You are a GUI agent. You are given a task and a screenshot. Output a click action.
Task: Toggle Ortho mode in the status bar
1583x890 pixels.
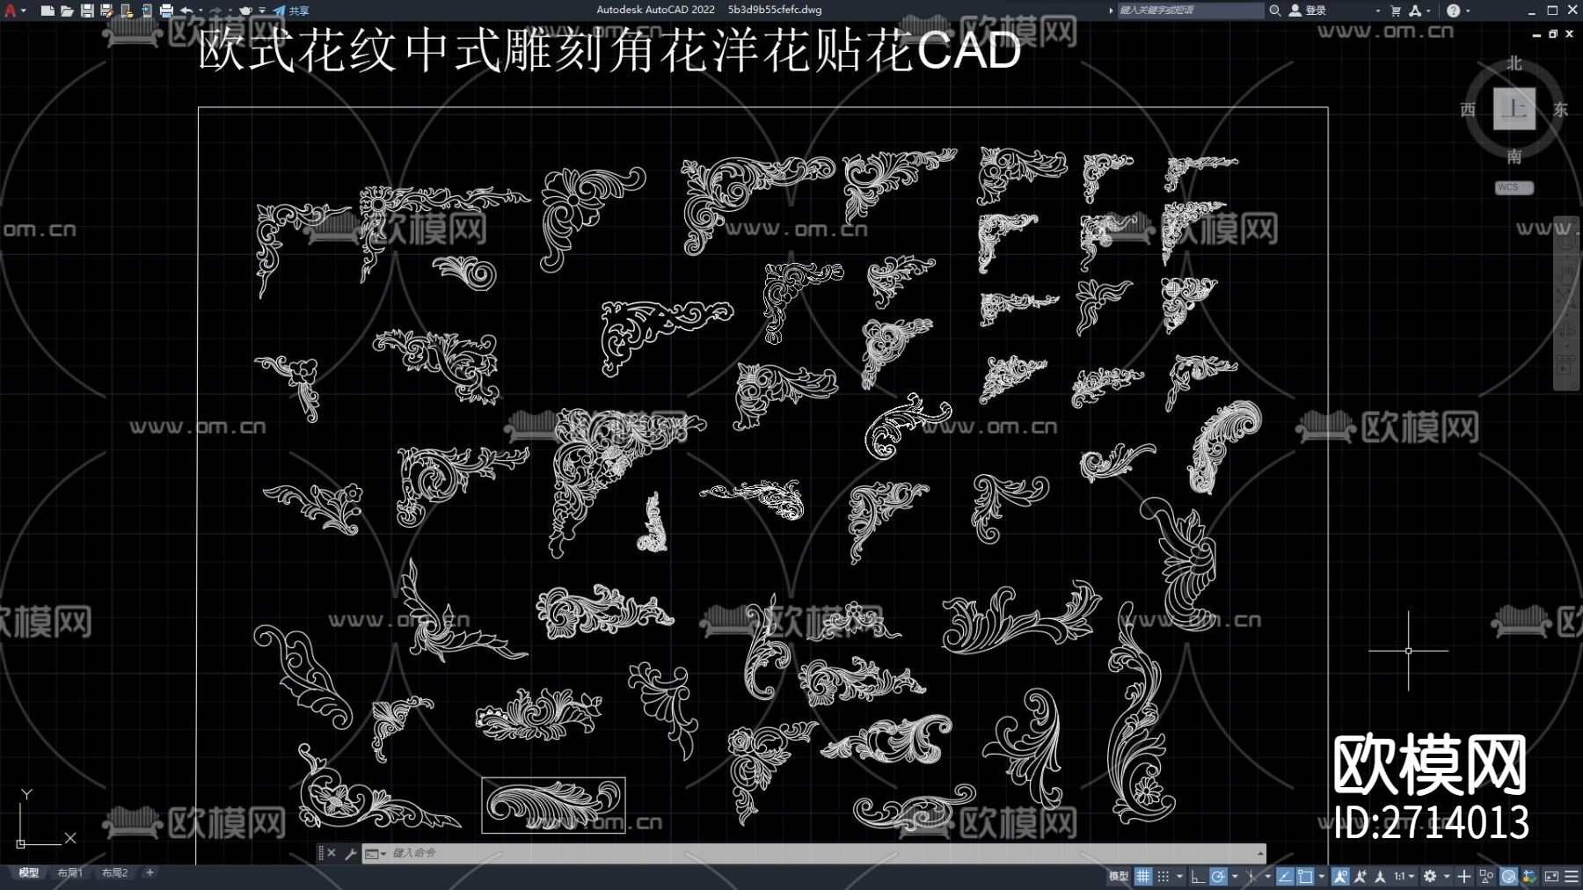tap(1198, 877)
